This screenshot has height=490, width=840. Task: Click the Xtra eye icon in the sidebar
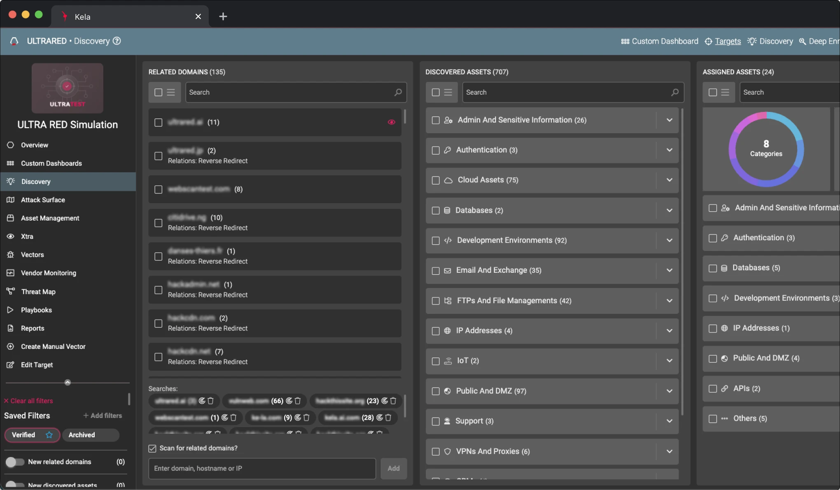pos(10,237)
